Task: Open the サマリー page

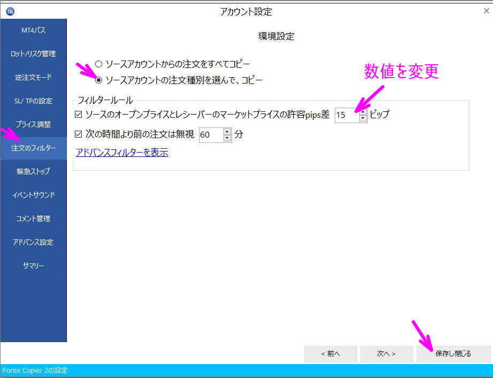Action: pos(33,266)
